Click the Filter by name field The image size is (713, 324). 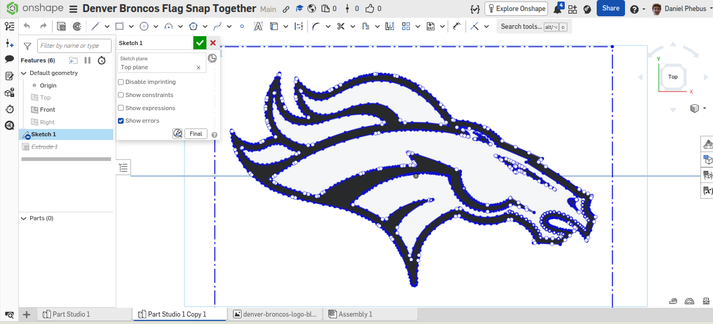74,46
